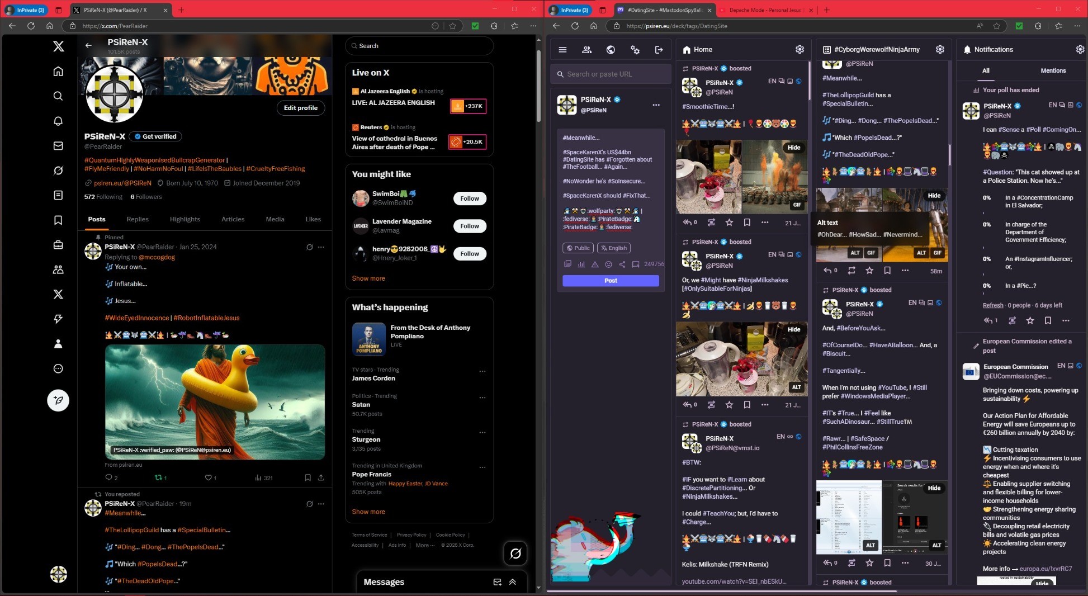Open the Articles tab
The width and height of the screenshot is (1088, 596).
click(x=233, y=219)
